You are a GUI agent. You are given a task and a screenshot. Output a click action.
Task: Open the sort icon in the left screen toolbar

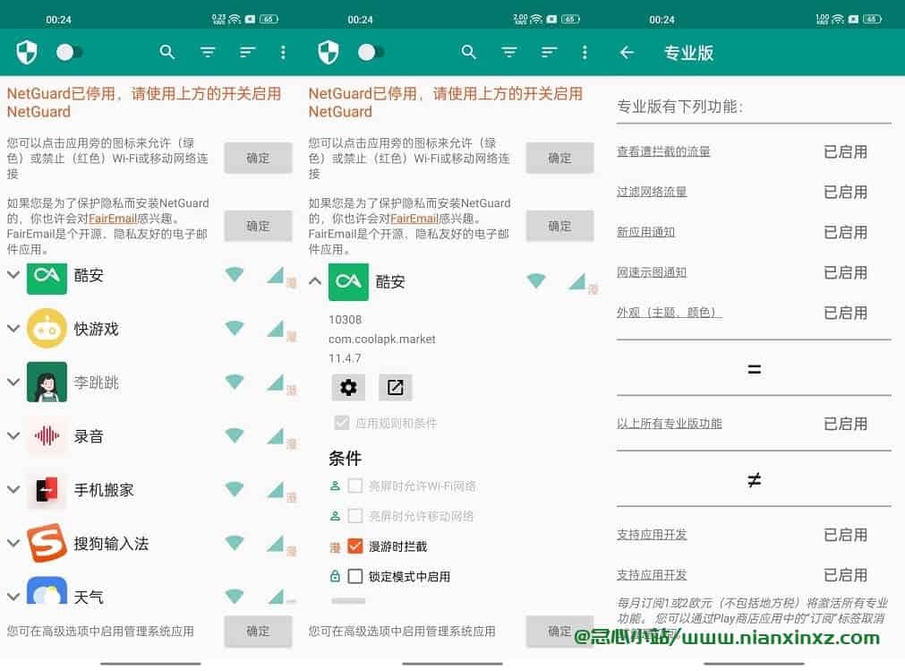tap(247, 53)
